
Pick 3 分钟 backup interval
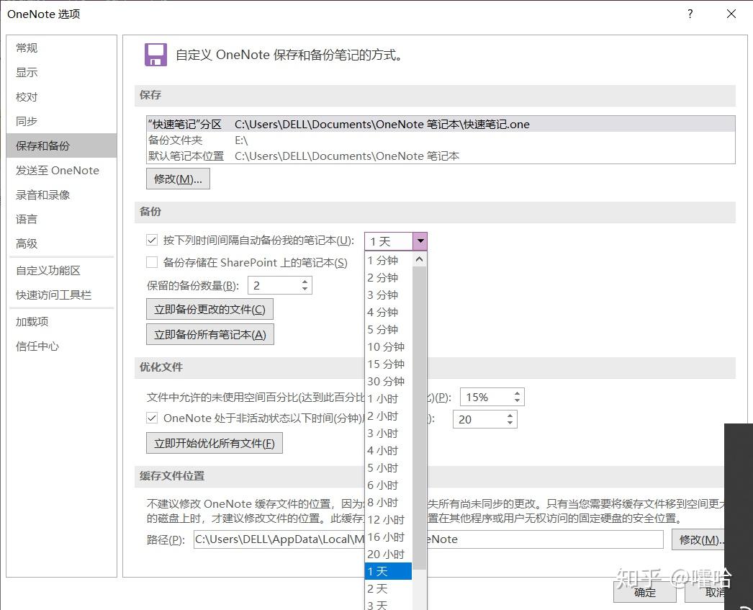coord(389,295)
